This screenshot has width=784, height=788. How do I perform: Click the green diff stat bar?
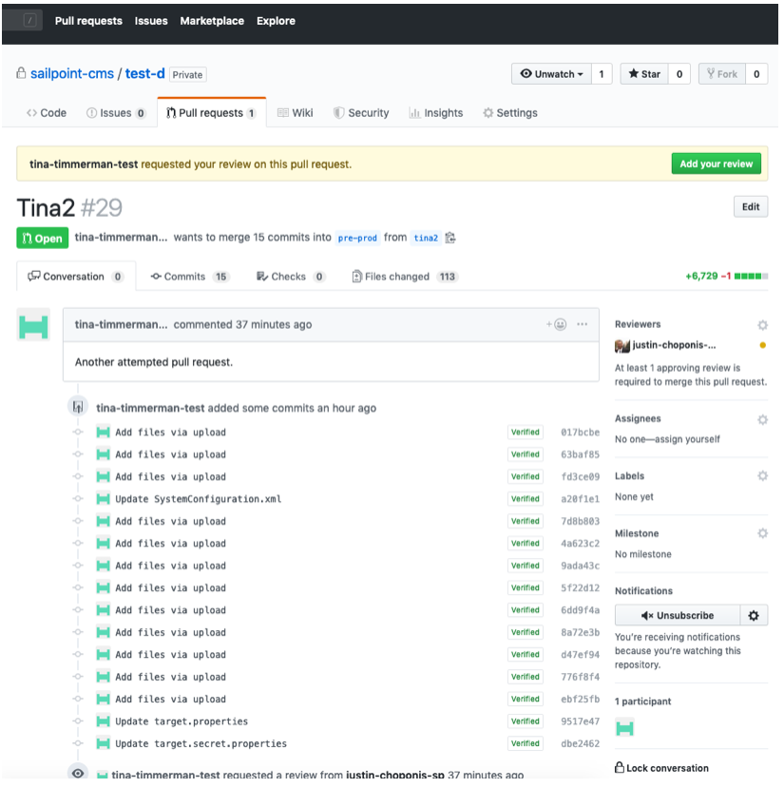coord(751,277)
